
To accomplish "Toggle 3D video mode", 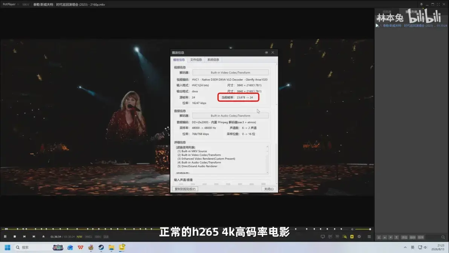I will pos(337,237).
